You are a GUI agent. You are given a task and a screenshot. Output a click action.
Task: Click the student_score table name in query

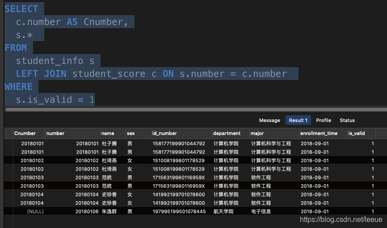click(x=109, y=74)
